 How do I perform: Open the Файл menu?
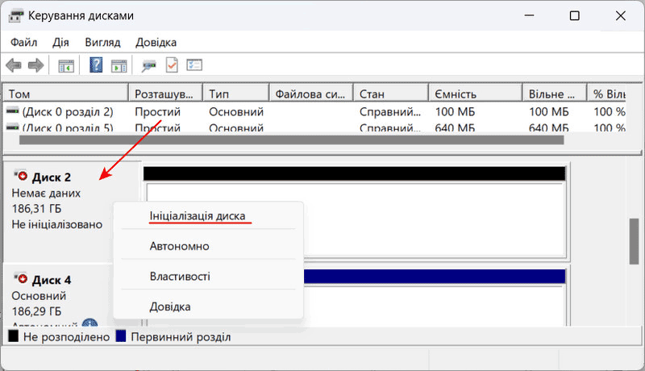pos(24,42)
